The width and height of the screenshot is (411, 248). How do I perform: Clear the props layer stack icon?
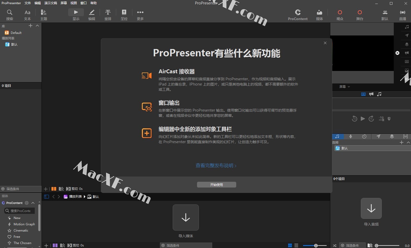pyautogui.click(x=407, y=44)
